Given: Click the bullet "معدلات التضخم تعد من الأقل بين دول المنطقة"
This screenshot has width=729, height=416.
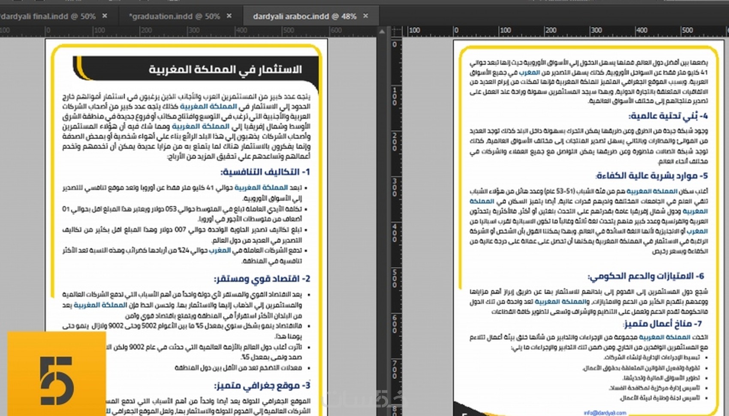Looking at the screenshot, I should pos(238,368).
